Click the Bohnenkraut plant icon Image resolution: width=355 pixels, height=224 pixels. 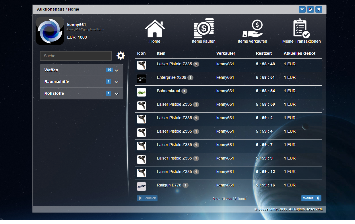coord(141,92)
